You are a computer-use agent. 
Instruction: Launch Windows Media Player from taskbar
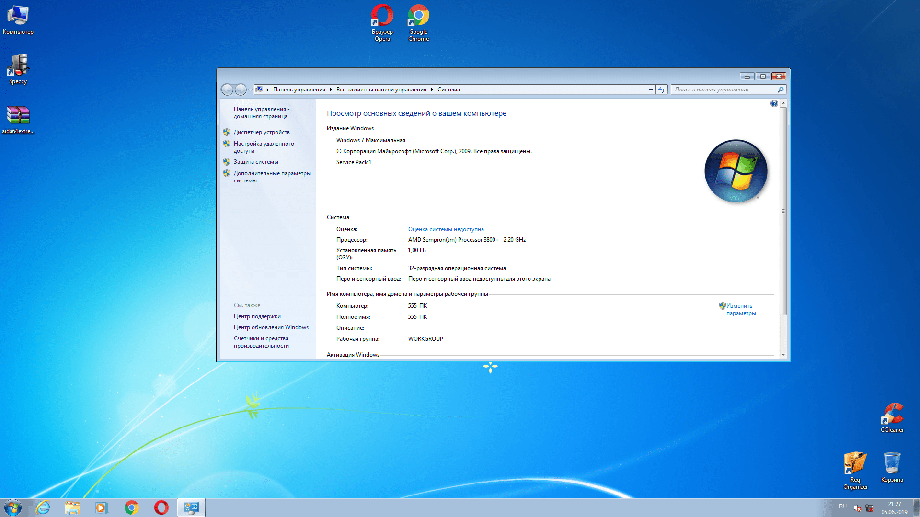pos(102,507)
